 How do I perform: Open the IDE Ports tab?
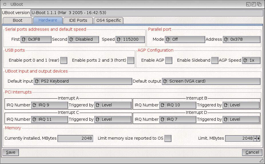click(78, 21)
